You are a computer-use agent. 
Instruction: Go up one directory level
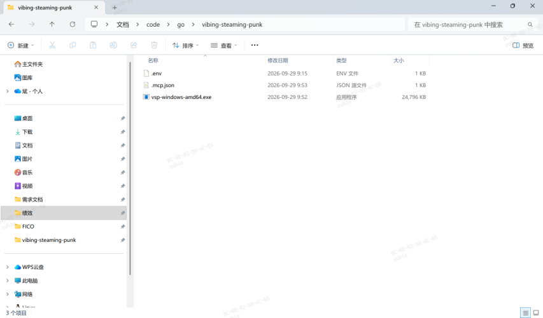(x=52, y=24)
